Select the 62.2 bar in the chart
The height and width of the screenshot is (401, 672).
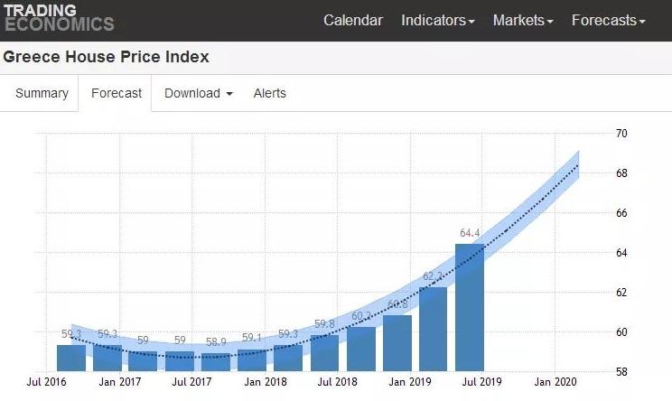[x=433, y=329]
